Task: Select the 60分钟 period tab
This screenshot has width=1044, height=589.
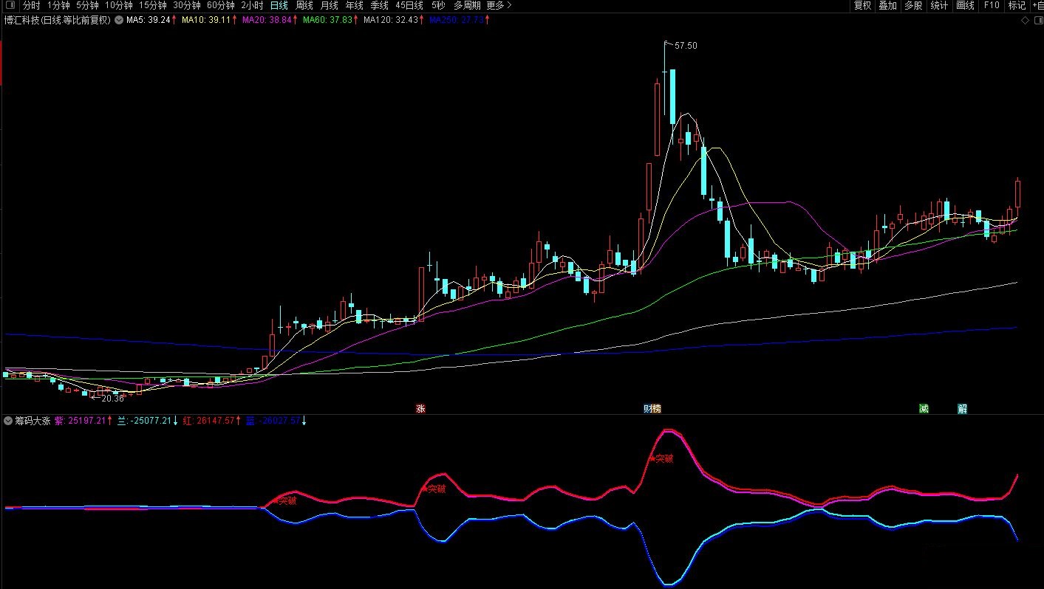Action: click(220, 6)
